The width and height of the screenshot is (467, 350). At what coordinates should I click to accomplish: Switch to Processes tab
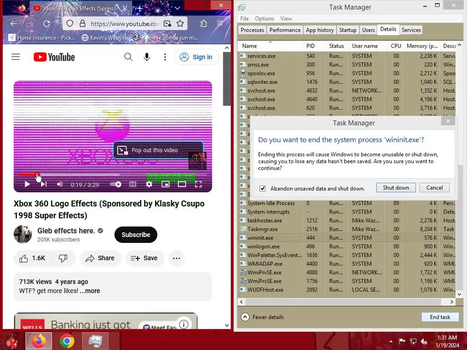pos(252,30)
